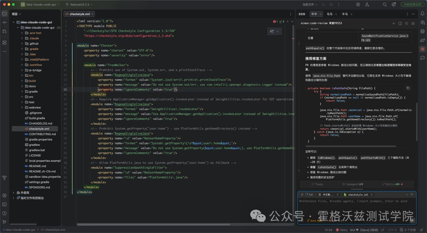This screenshot has width=427, height=233.
Task: Open the Pull Requests sidebar icon
Action: pos(4,31)
